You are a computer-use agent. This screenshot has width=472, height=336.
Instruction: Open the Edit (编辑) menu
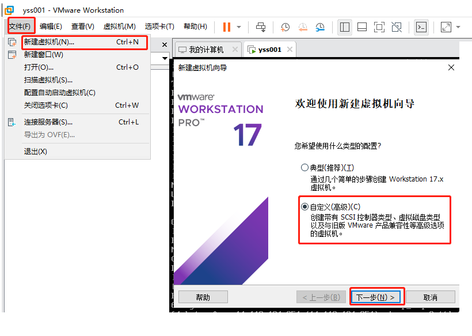(x=51, y=27)
